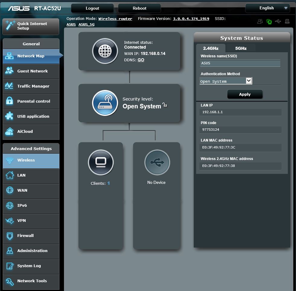Click the Network Tools wrench icon
The width and height of the screenshot is (296, 291).
[10, 282]
